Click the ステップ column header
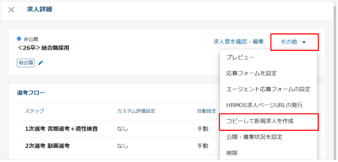The image size is (338, 162). click(x=35, y=111)
